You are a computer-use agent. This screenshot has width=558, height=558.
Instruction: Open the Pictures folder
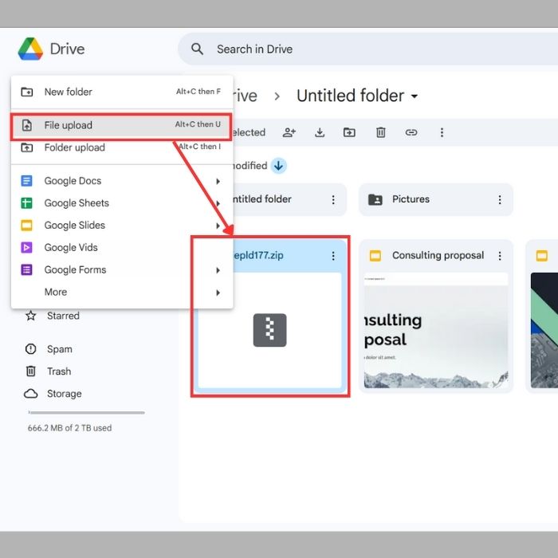pos(436,199)
